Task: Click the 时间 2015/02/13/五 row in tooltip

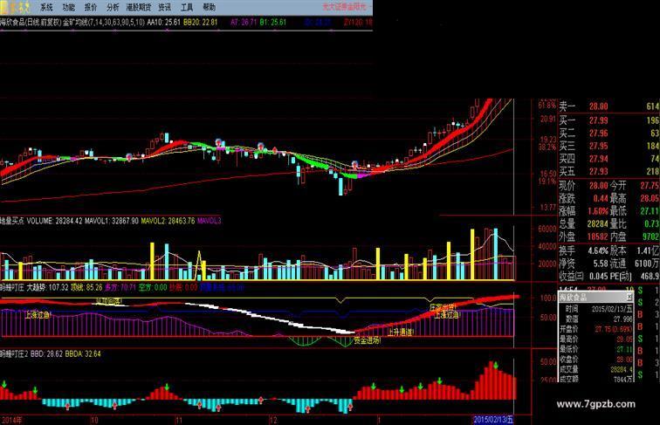Action: (595, 309)
